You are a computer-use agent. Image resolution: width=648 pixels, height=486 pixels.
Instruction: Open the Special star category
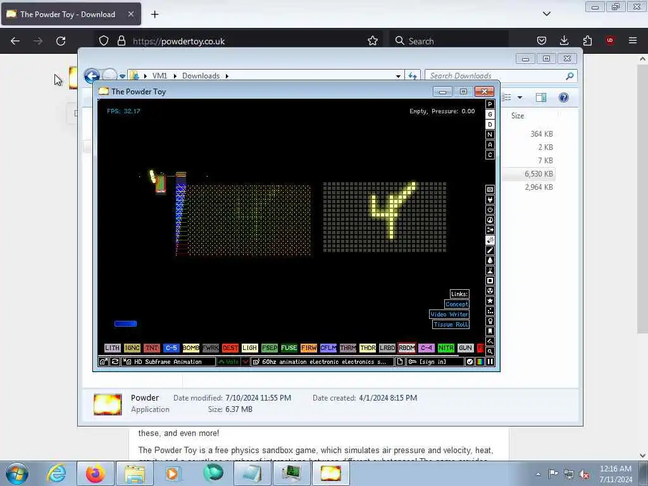(x=490, y=301)
